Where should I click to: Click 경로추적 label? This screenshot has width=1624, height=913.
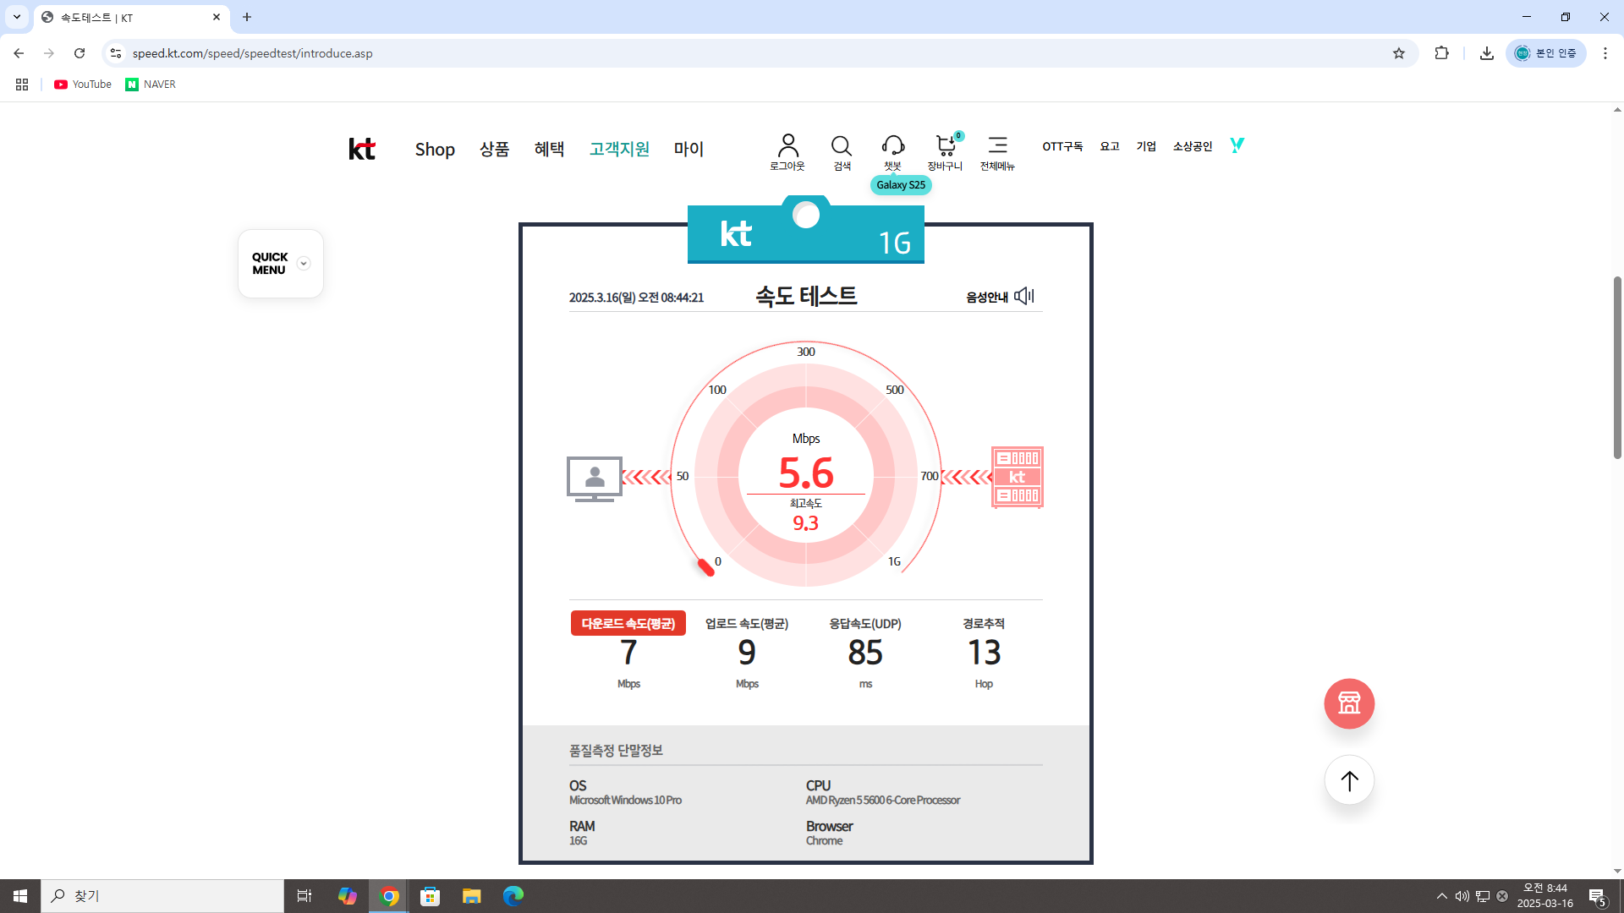click(x=984, y=624)
